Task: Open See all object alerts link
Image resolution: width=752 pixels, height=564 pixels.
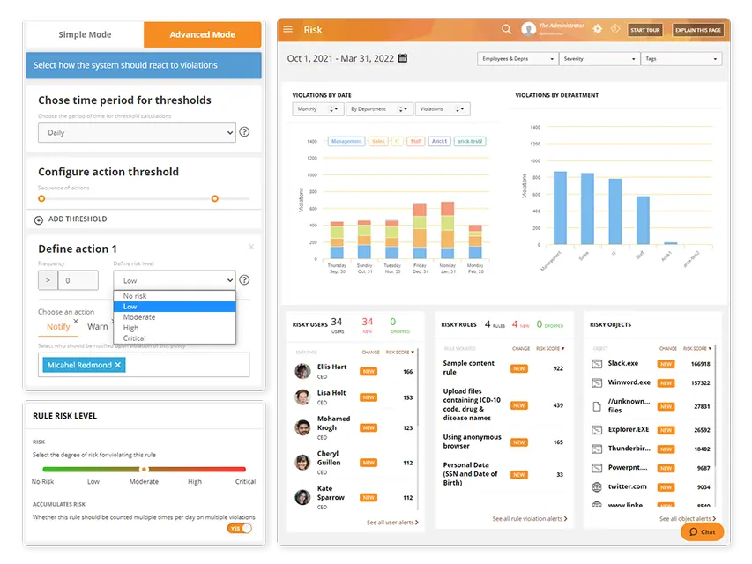Action: point(688,518)
